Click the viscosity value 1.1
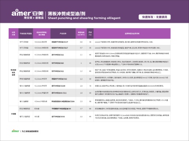 coord(81,55)
